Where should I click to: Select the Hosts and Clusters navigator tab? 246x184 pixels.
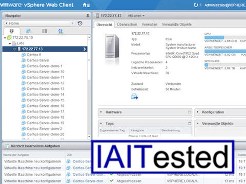[x=12, y=31]
